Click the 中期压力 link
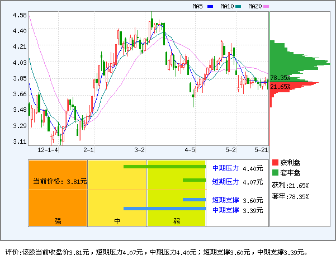Viewport: 336px width, 255px height. coord(226,168)
